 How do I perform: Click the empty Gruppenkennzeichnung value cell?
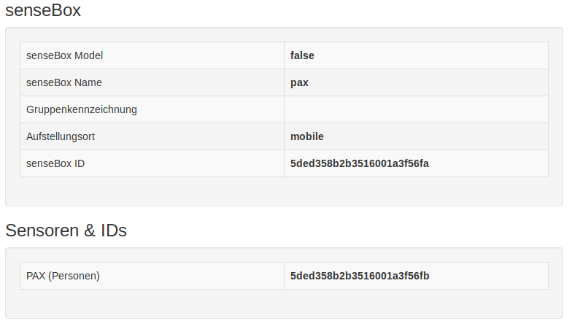(416, 109)
